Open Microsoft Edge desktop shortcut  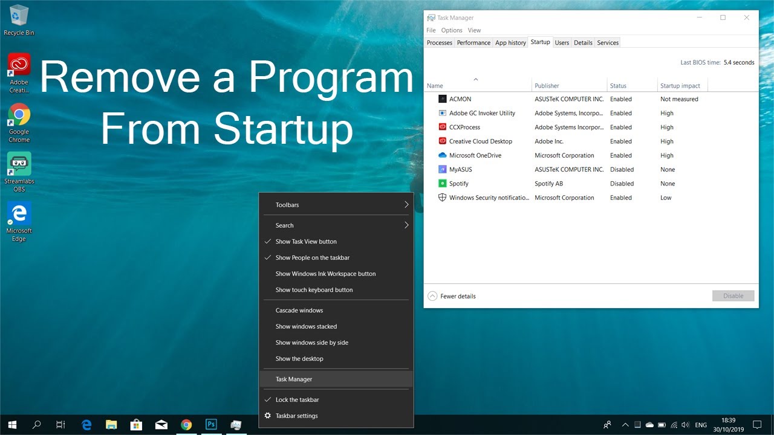click(x=19, y=222)
